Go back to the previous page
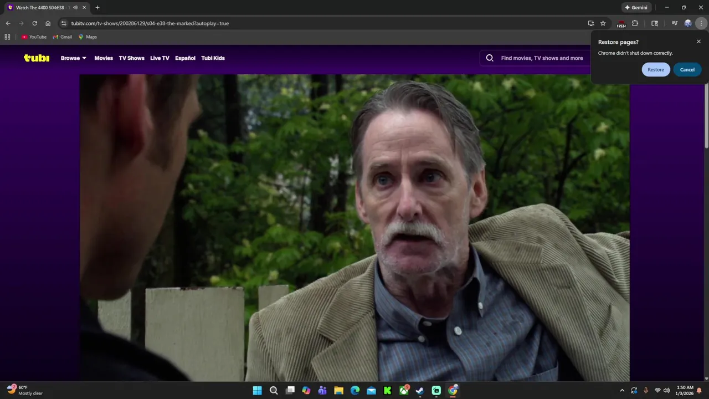709x399 pixels. [8, 23]
